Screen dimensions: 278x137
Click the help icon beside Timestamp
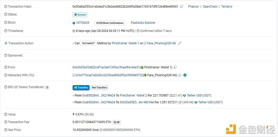6,31
